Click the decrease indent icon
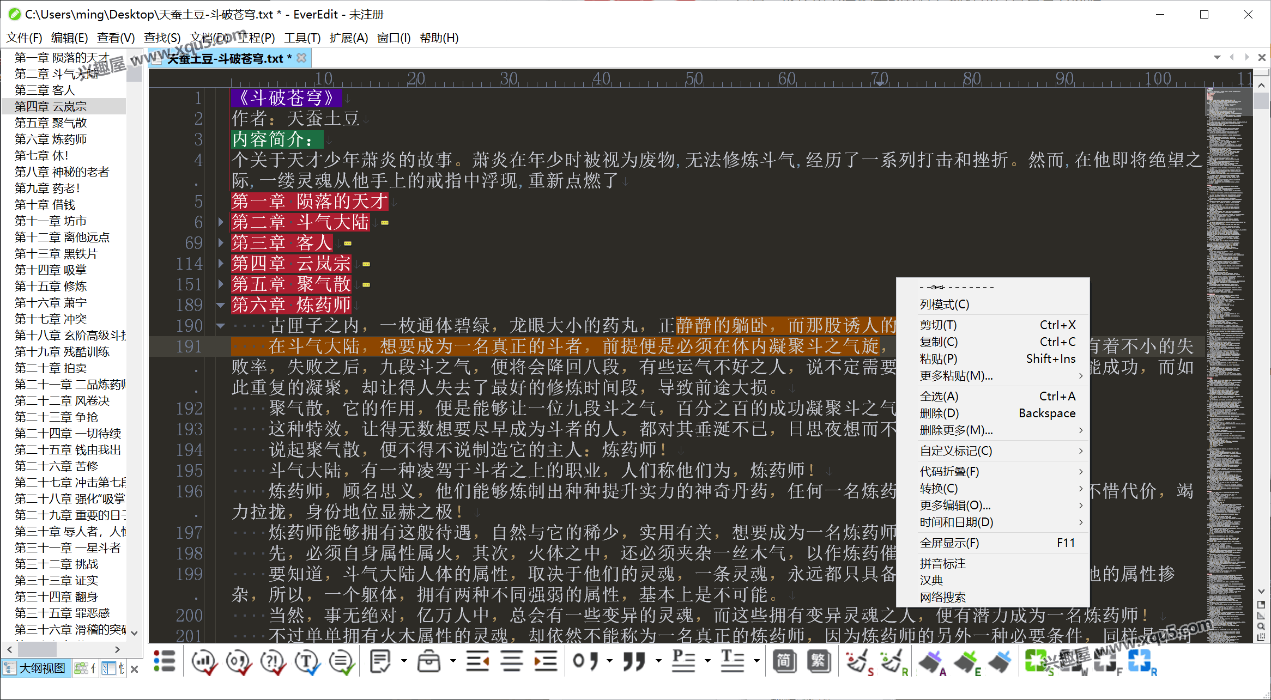Image resolution: width=1271 pixels, height=700 pixels. (x=478, y=661)
